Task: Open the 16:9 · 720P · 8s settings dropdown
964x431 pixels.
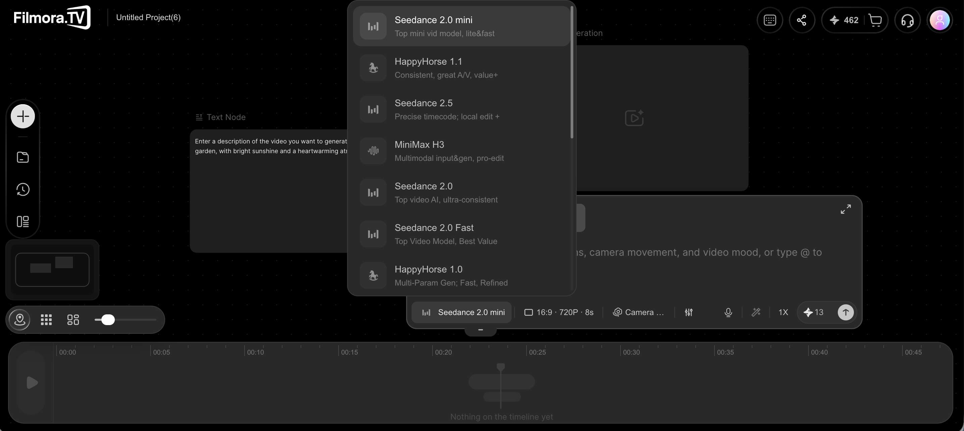Action: (x=559, y=312)
